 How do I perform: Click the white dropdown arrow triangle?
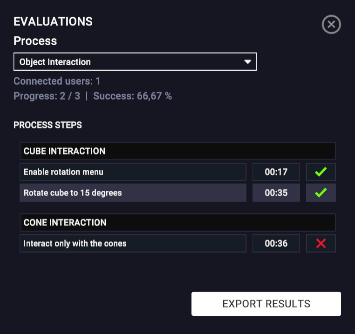[248, 62]
